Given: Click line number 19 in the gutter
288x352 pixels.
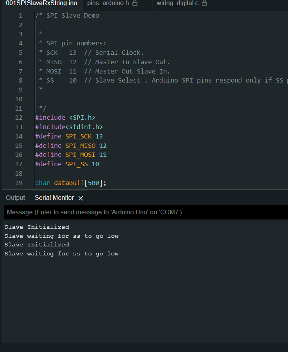Looking at the screenshot, I should pos(19,183).
